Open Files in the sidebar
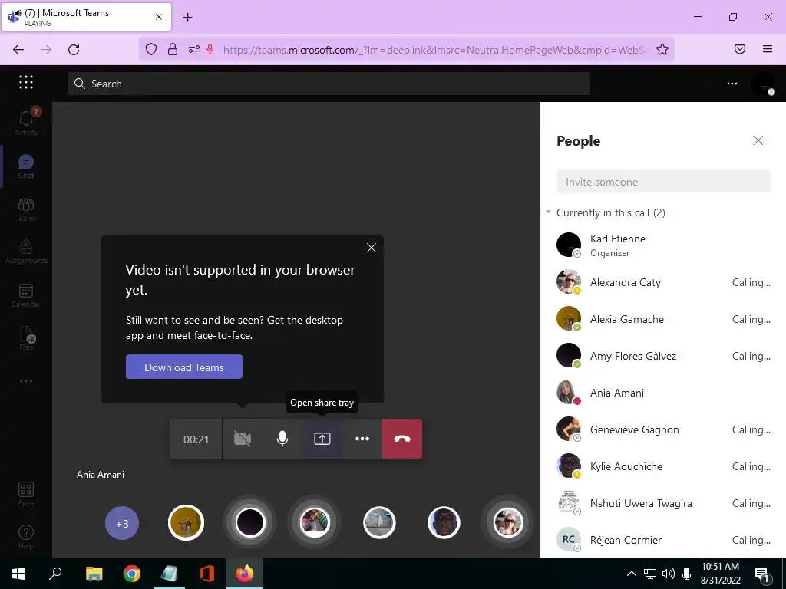Viewport: 786px width, 589px height. point(26,337)
